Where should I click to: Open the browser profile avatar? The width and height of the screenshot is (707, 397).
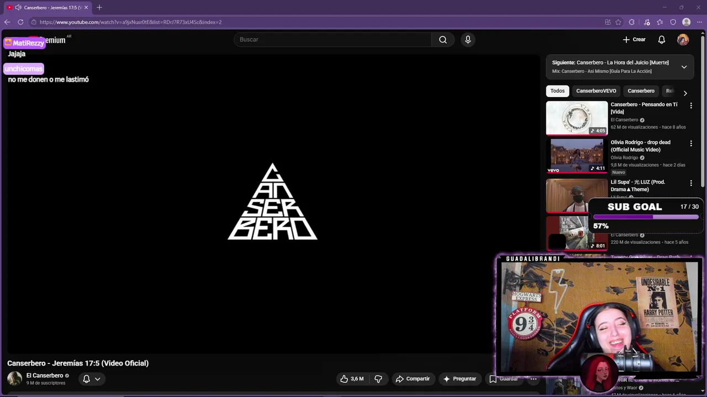point(687,22)
